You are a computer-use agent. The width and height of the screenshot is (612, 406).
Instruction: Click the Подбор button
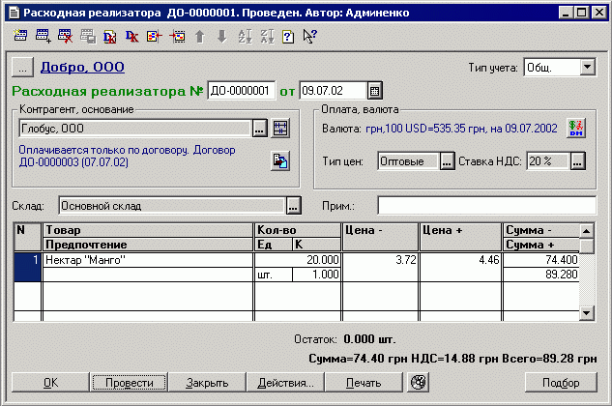coord(561,382)
